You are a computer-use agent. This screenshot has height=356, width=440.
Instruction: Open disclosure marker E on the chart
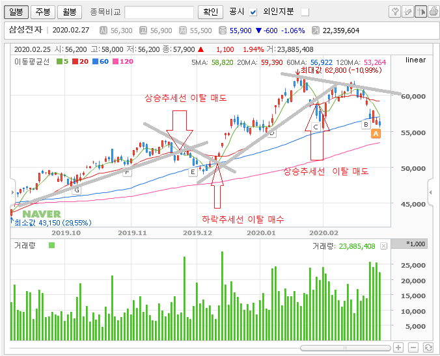[x=193, y=172]
